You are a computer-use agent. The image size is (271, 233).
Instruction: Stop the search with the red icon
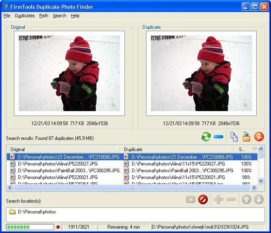click(x=203, y=199)
